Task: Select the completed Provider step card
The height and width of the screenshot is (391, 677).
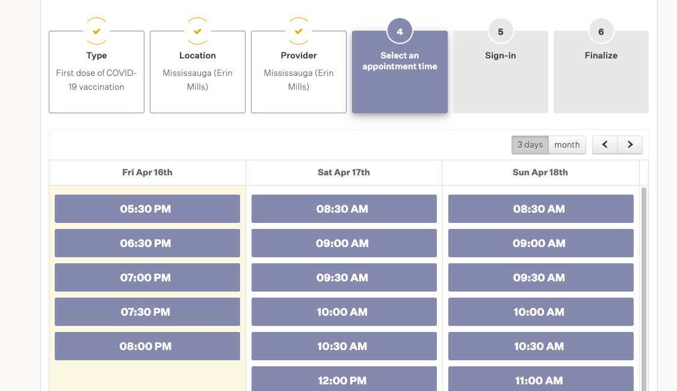Action: (x=298, y=72)
